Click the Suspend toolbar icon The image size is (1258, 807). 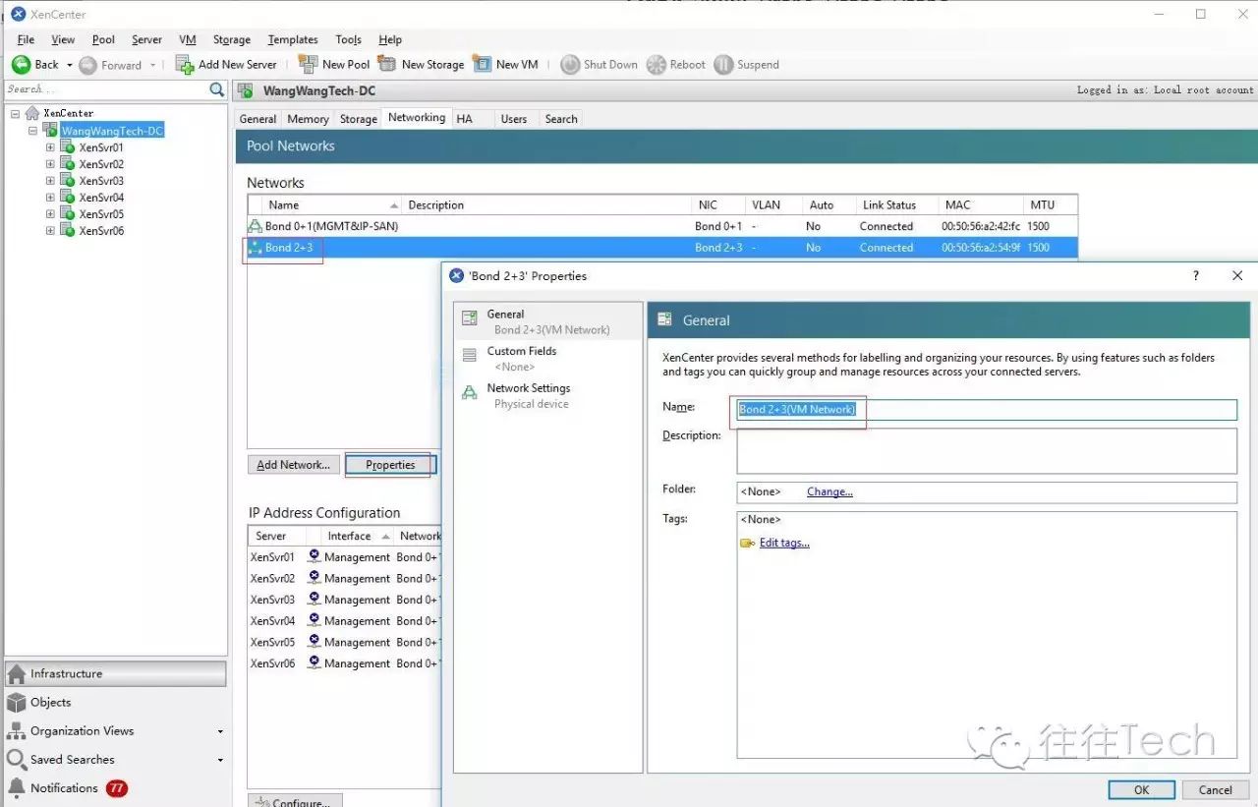pos(723,64)
